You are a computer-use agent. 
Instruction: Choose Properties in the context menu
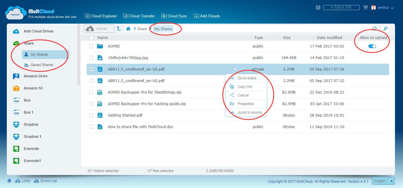pyautogui.click(x=246, y=104)
